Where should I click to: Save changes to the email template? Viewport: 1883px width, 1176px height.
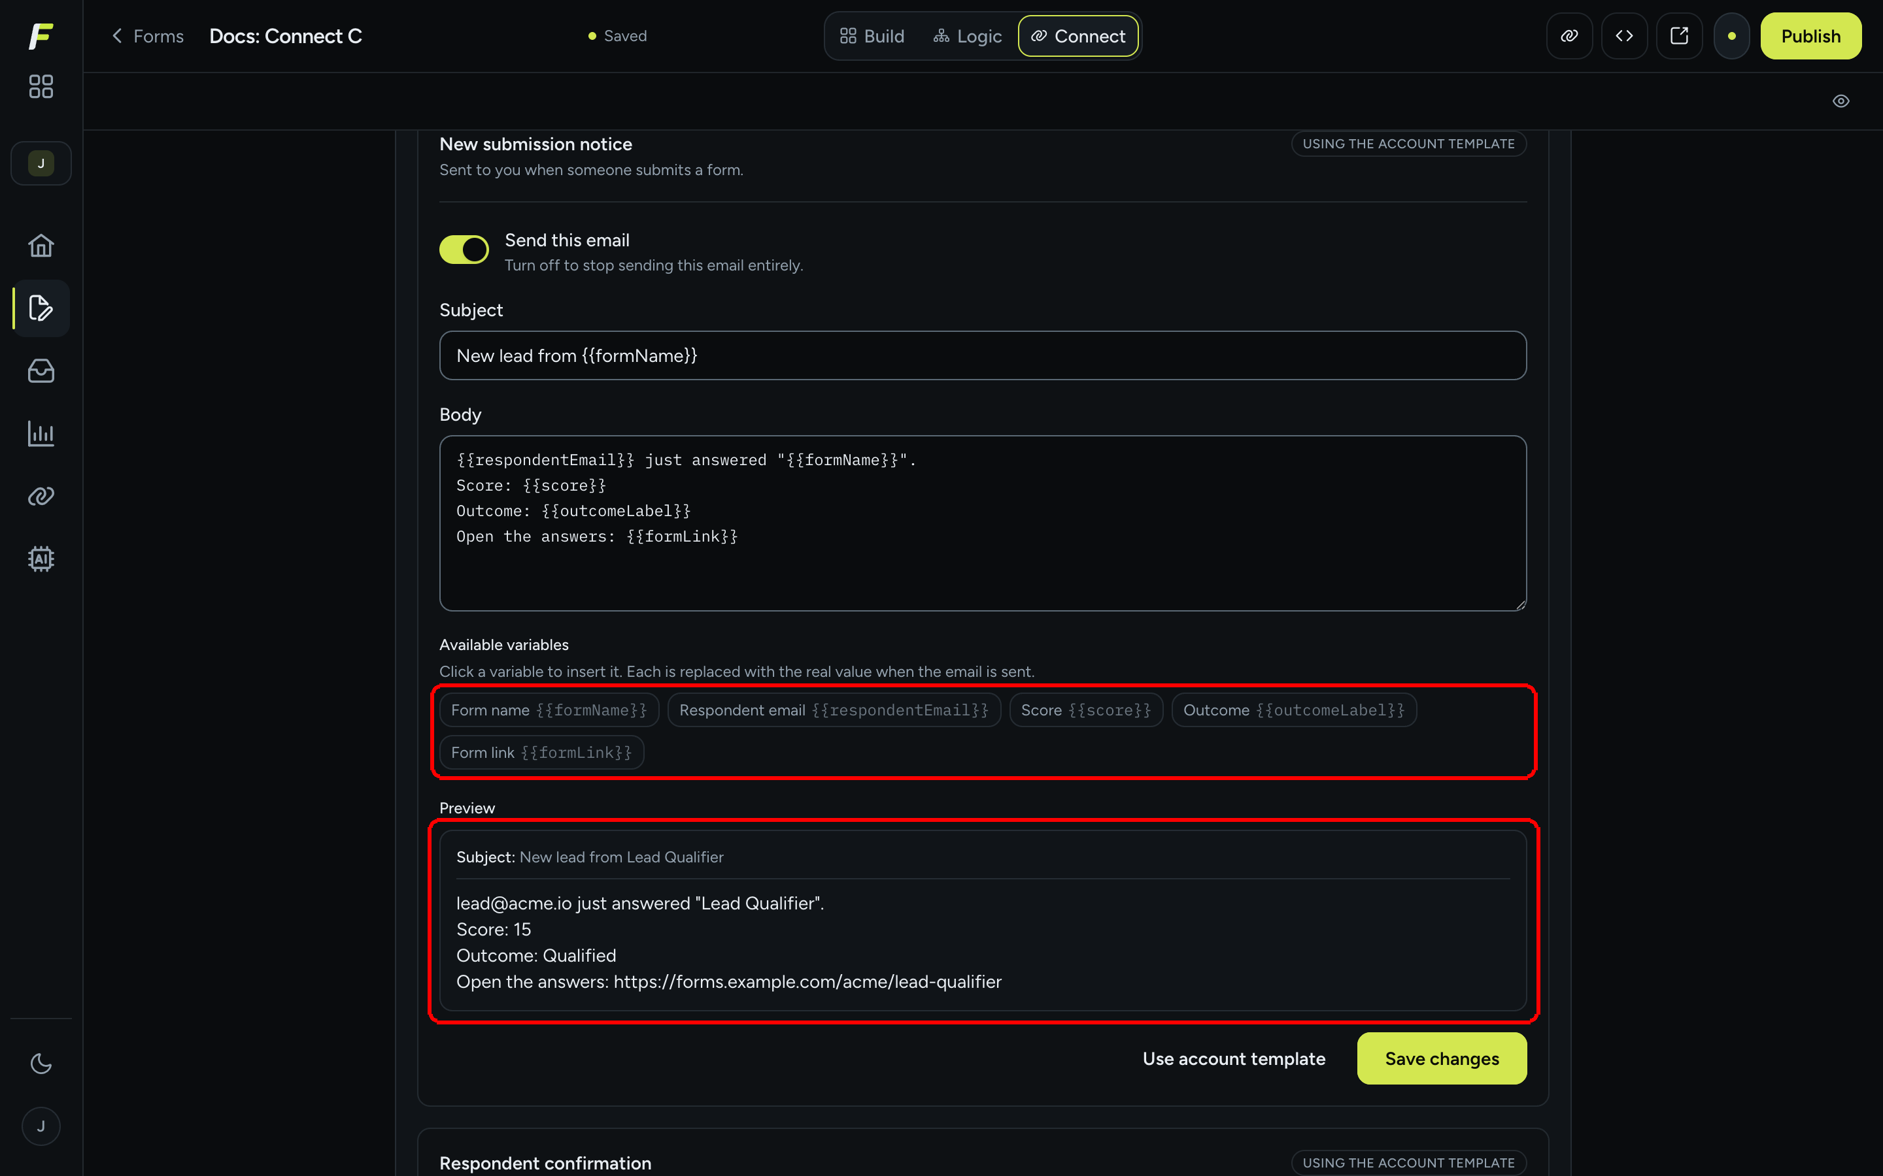[x=1442, y=1058]
